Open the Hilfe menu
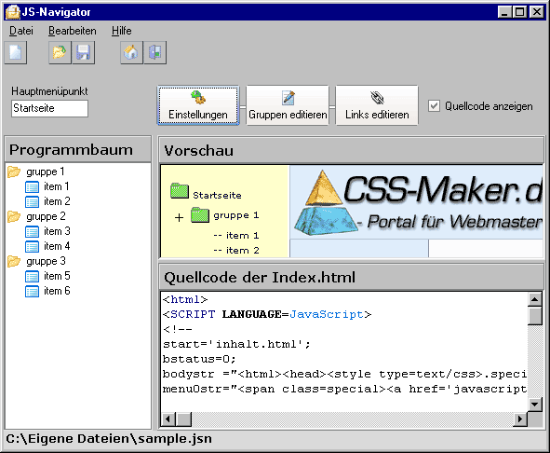The height and width of the screenshot is (453, 550). tap(122, 31)
